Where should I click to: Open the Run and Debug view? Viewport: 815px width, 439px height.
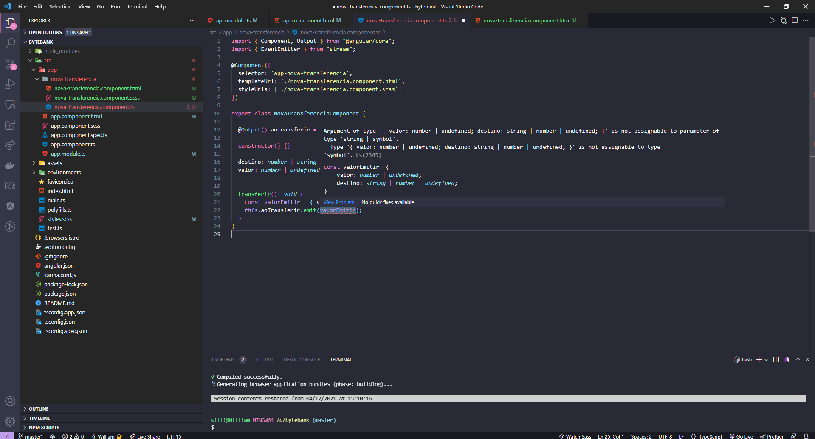click(x=10, y=84)
